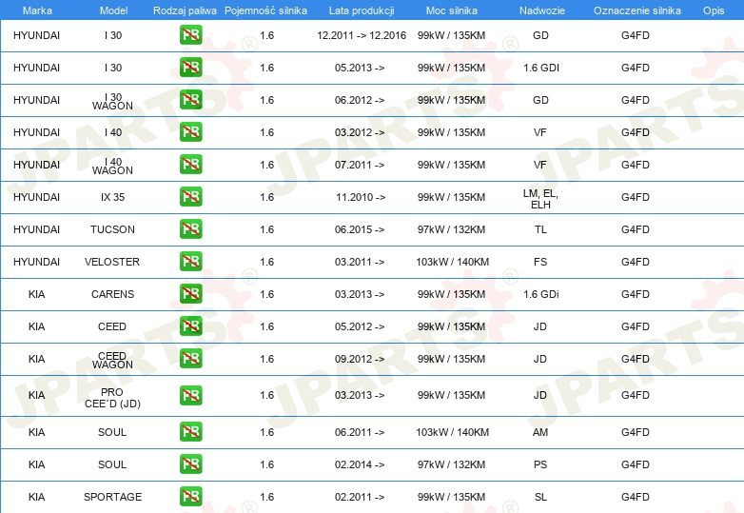
Task: Click the FS body cell in the VELOSTER row
Action: [x=540, y=262]
